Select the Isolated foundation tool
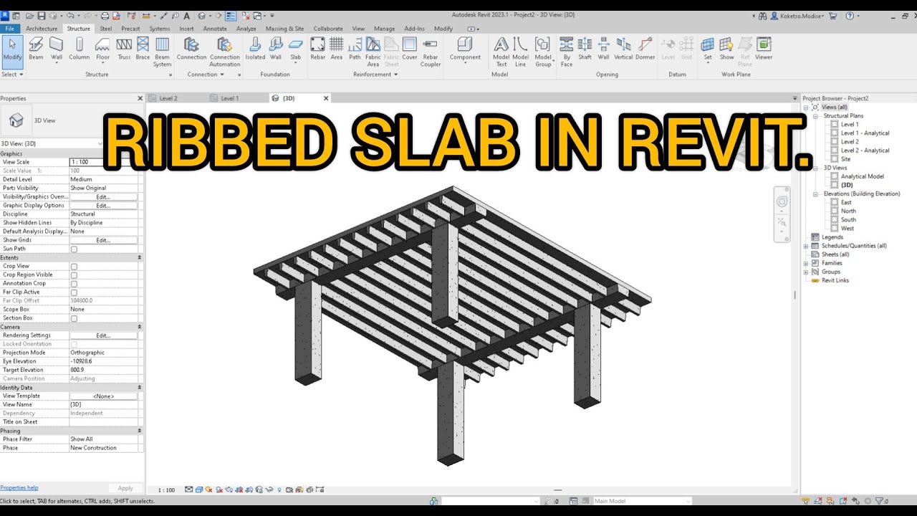Screen dimensions: 917x516 pos(255,48)
